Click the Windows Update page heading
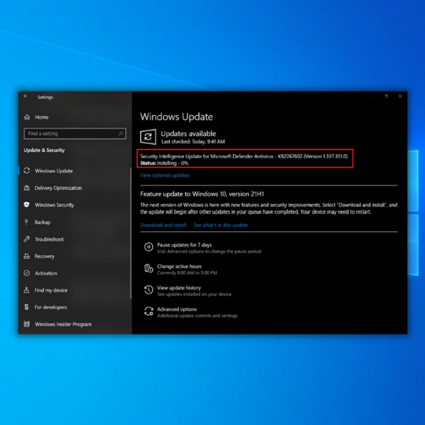The height and width of the screenshot is (425, 425). click(x=176, y=117)
